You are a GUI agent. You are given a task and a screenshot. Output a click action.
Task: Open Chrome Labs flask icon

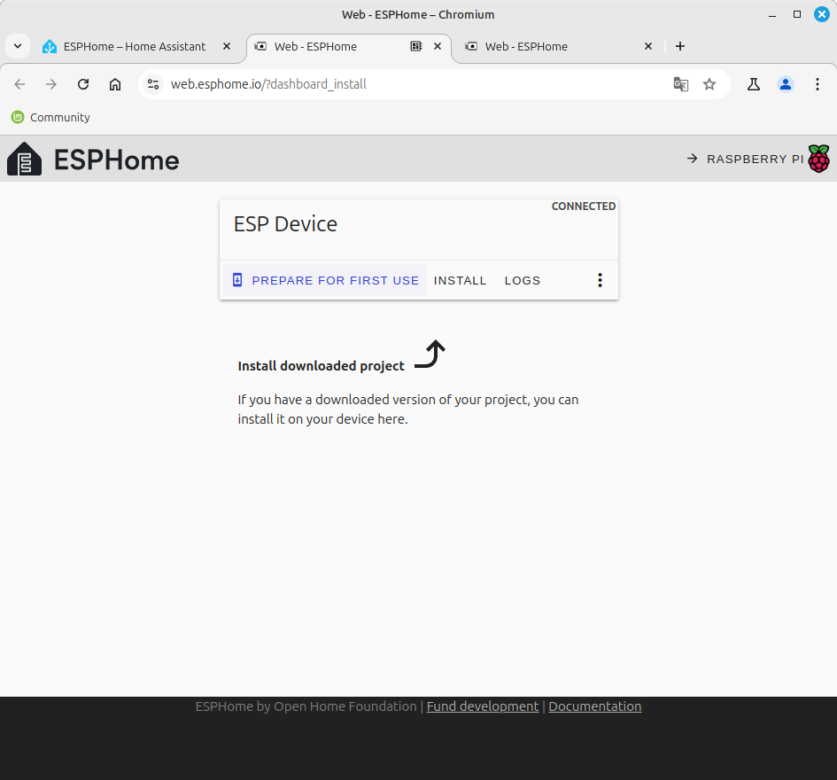coord(753,84)
